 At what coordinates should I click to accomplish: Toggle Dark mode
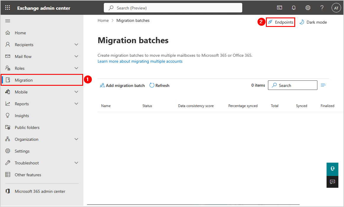coord(313,22)
